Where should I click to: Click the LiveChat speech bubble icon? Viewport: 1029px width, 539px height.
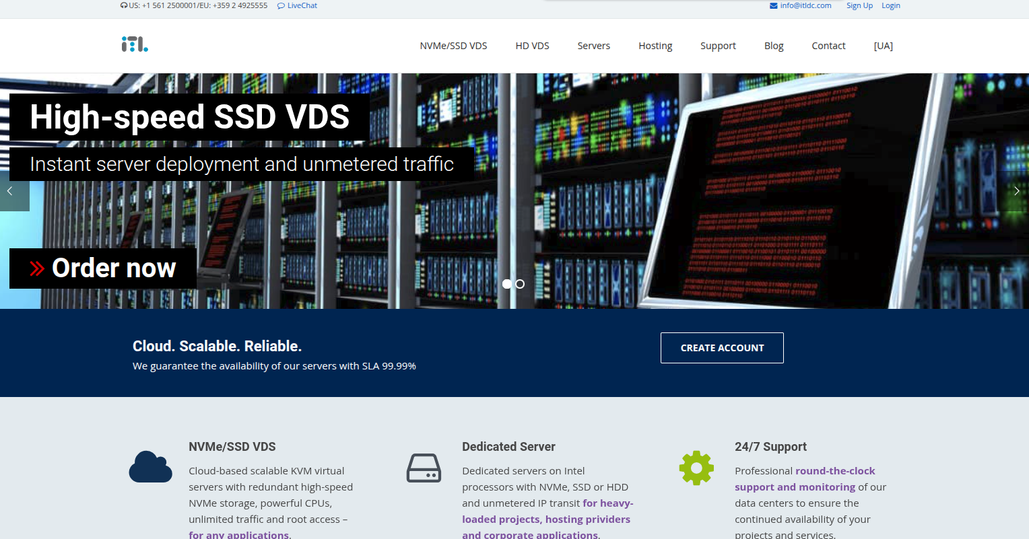click(281, 6)
